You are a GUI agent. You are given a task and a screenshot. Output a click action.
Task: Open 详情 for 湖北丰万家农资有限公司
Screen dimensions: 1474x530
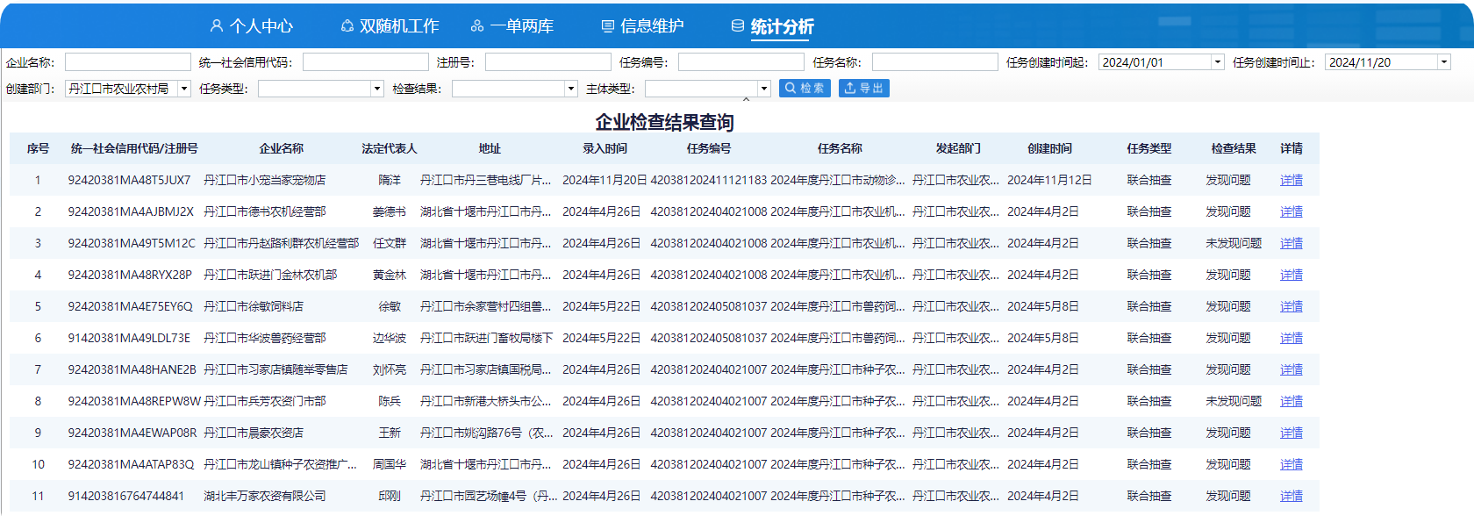pos(1292,496)
